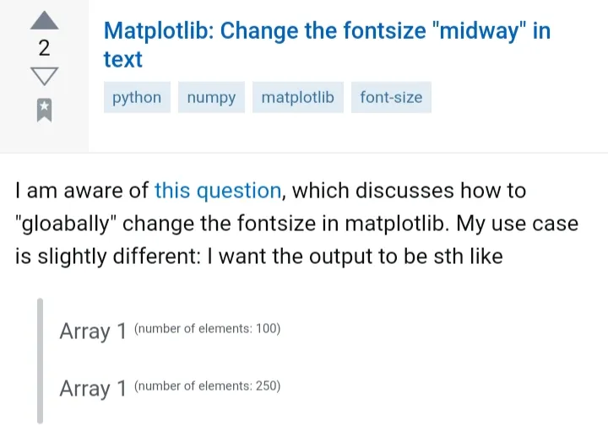Click the small "(number of elements: 100)" text

[x=207, y=329]
